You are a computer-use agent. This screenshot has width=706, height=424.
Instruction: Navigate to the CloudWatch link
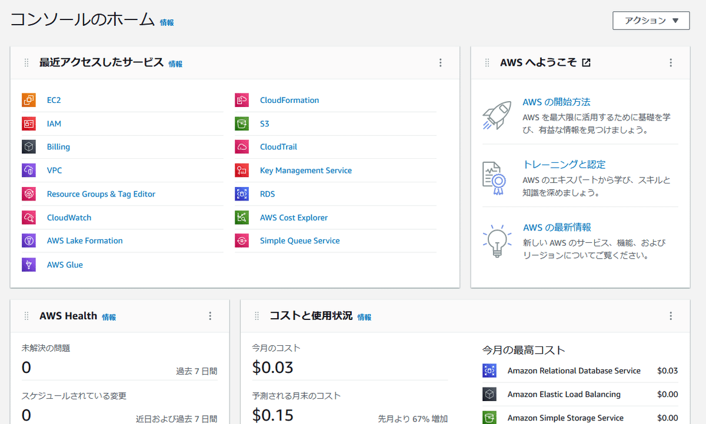(69, 218)
